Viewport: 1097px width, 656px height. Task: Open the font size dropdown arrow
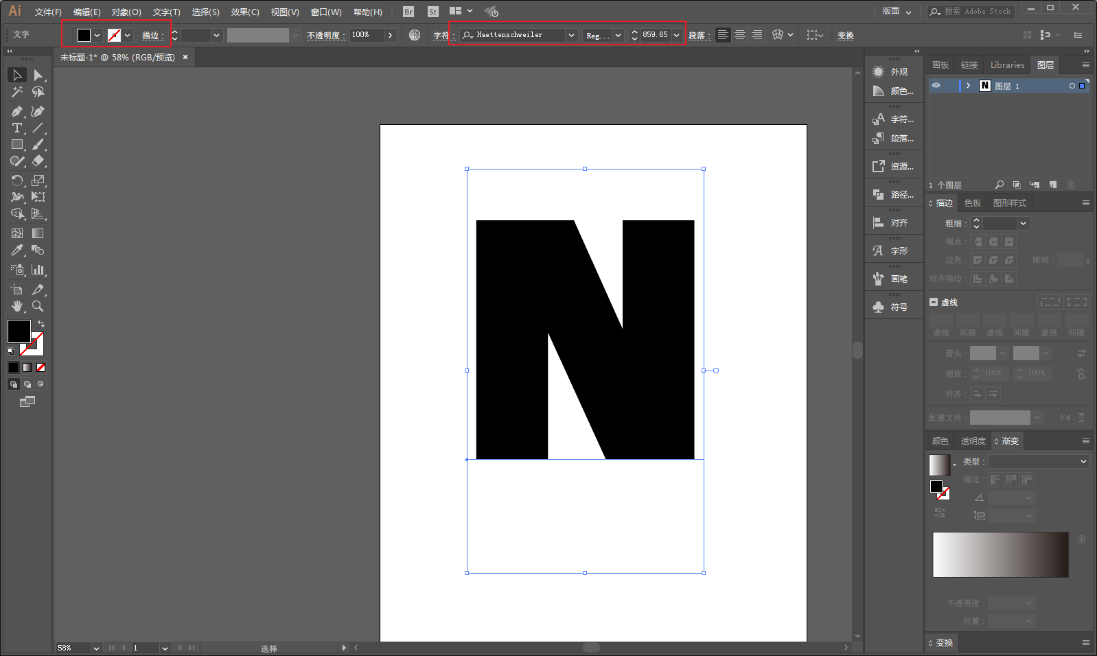(x=676, y=35)
